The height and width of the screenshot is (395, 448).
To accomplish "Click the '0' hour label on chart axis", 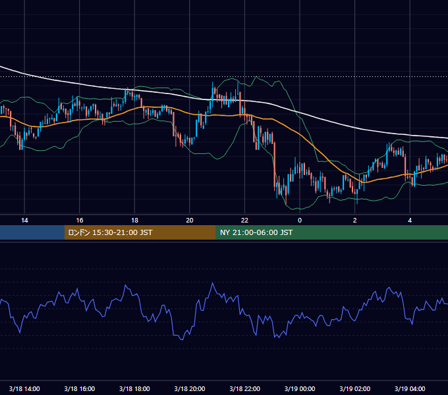I will click(x=300, y=220).
